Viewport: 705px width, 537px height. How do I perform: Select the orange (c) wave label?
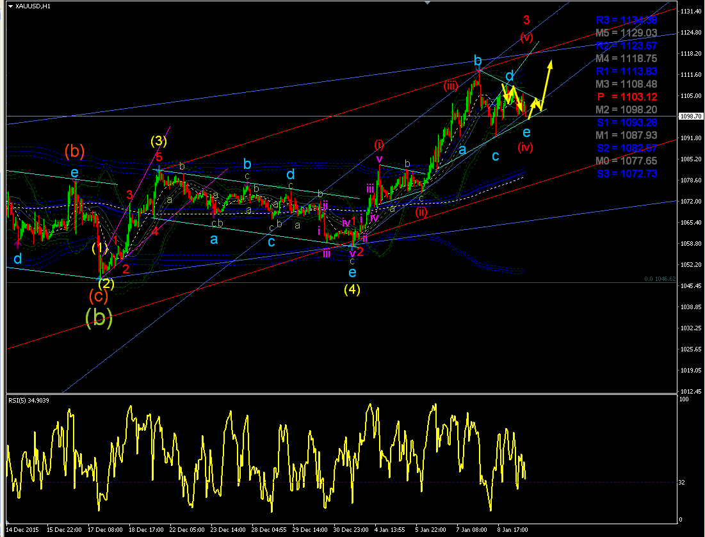click(x=99, y=296)
